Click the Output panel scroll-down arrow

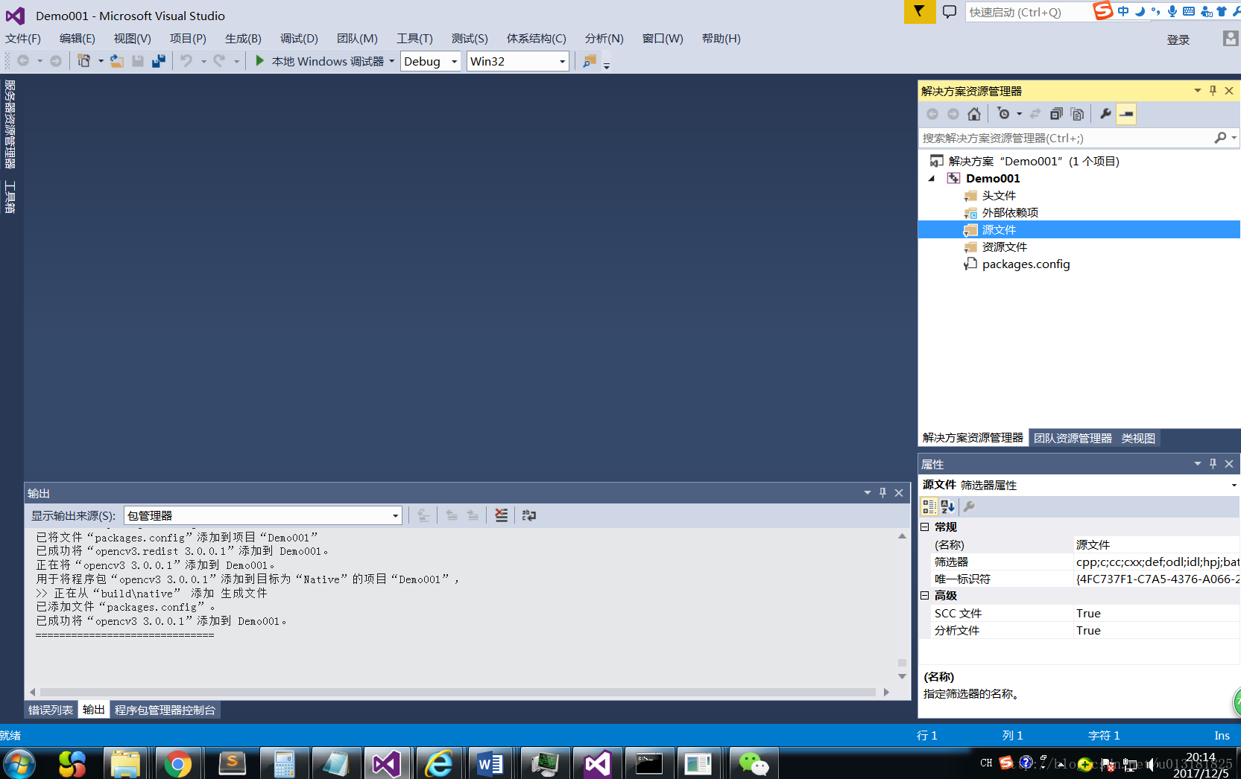[x=902, y=676]
